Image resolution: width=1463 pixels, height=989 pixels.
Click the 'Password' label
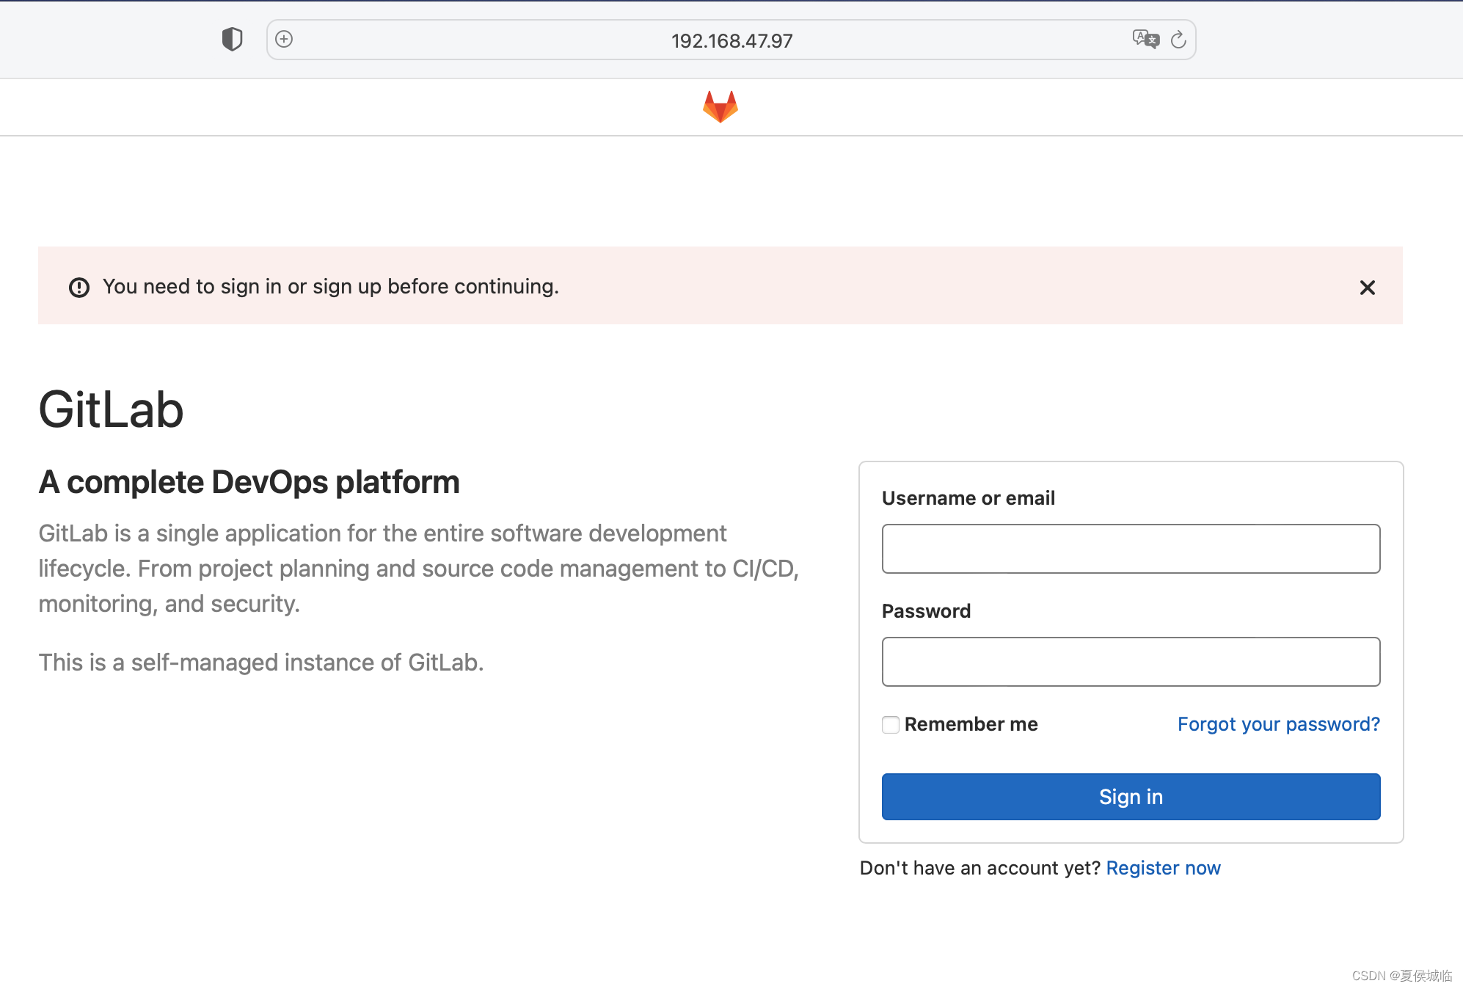(x=926, y=611)
